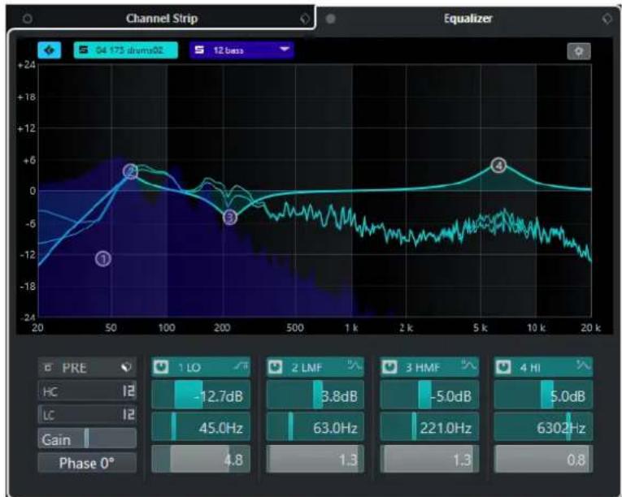Change band 2 LMF filter type icon
This screenshot has height=497, width=622.
[355, 365]
